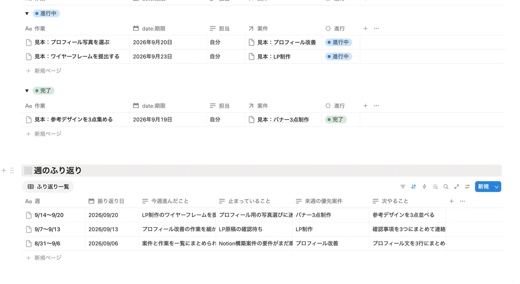520x284 pixels.
Task: Open the ふり返り一覧 view tab
Action: pos(48,187)
